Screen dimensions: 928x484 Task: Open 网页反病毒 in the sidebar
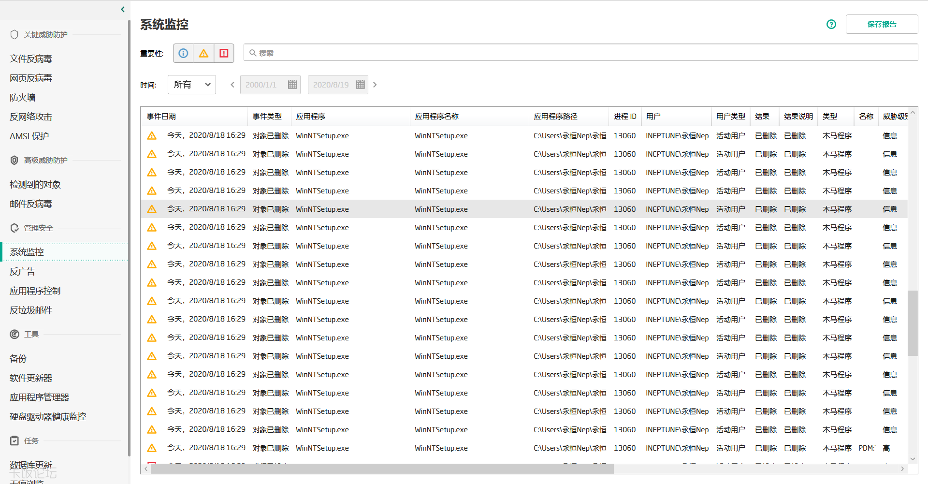(31, 78)
